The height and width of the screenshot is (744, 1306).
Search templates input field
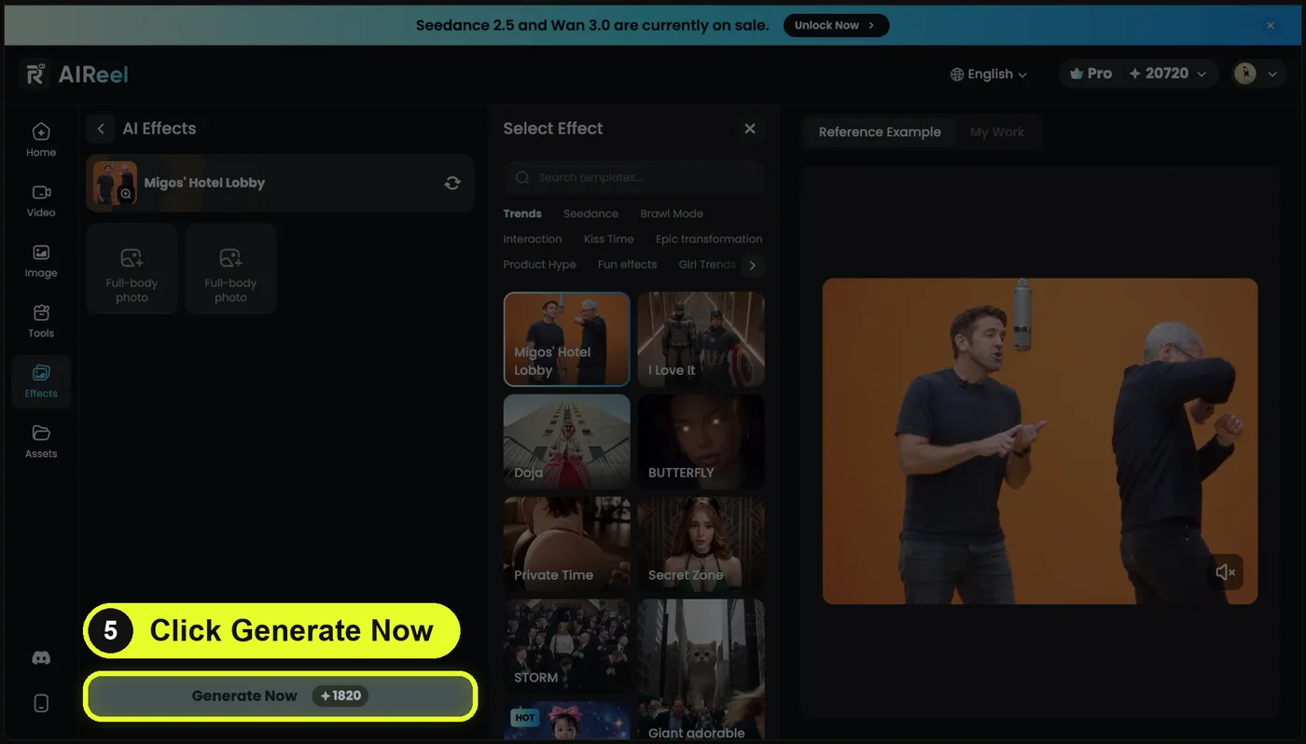(634, 177)
